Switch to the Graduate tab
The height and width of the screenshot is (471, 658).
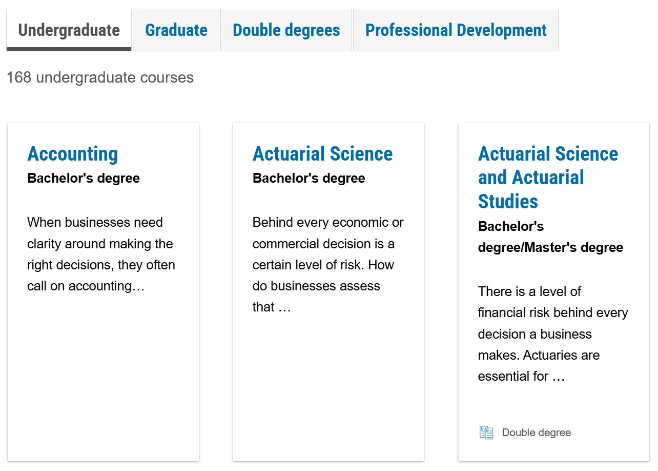(x=176, y=30)
